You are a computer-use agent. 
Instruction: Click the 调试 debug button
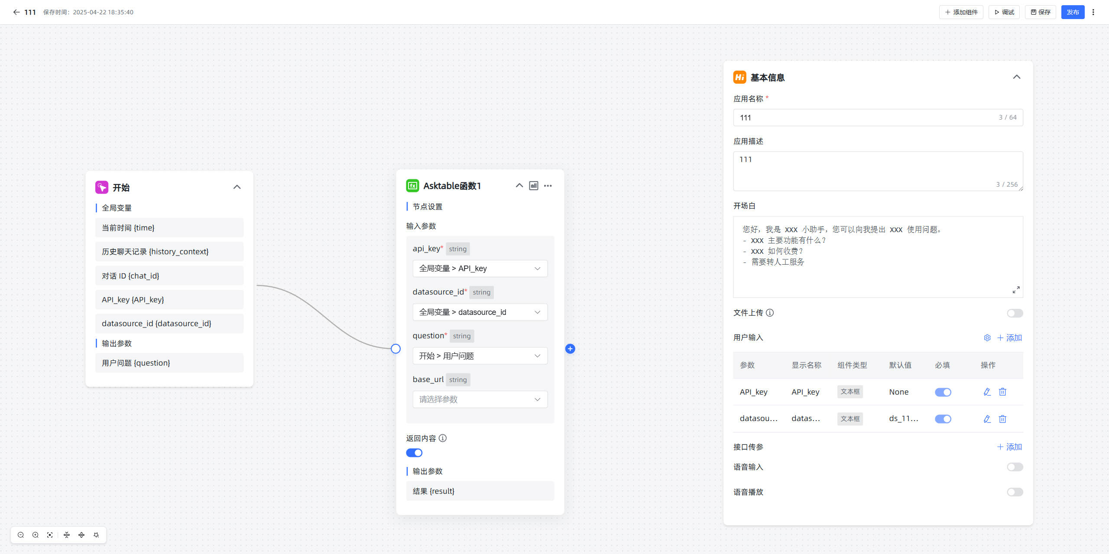pos(1004,12)
